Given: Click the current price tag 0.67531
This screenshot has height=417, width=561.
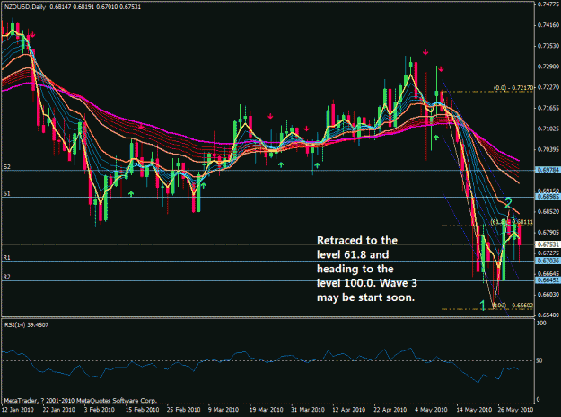Looking at the screenshot, I should [548, 244].
